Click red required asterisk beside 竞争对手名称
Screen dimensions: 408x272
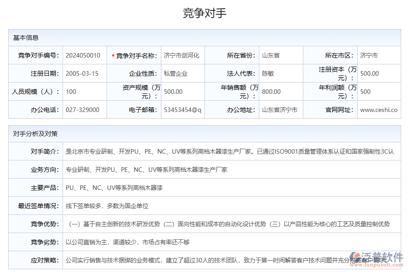click(x=113, y=55)
